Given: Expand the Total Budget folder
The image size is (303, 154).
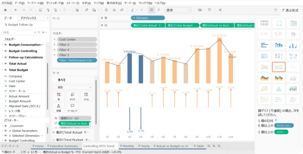Looking at the screenshot, I should point(3,70).
